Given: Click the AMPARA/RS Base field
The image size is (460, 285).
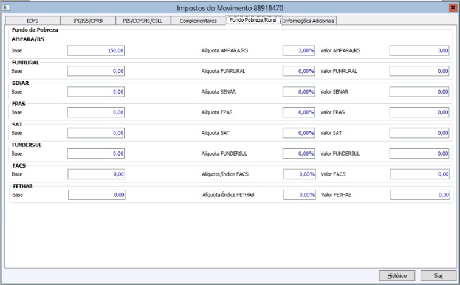Looking at the screenshot, I should point(96,50).
